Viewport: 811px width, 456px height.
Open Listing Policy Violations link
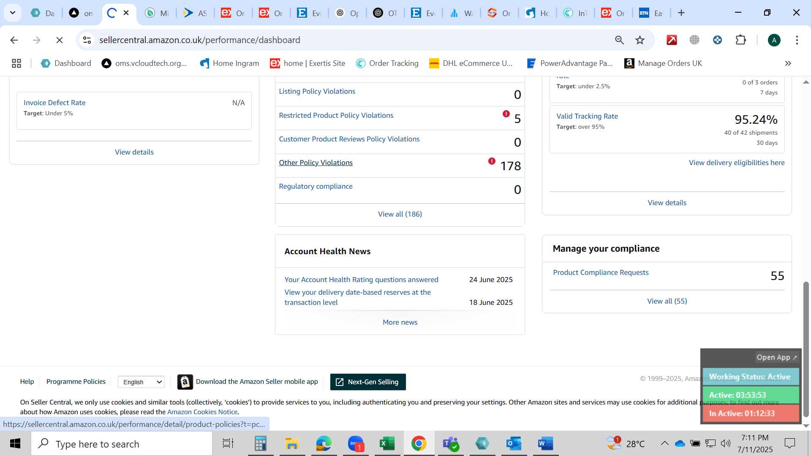click(317, 91)
